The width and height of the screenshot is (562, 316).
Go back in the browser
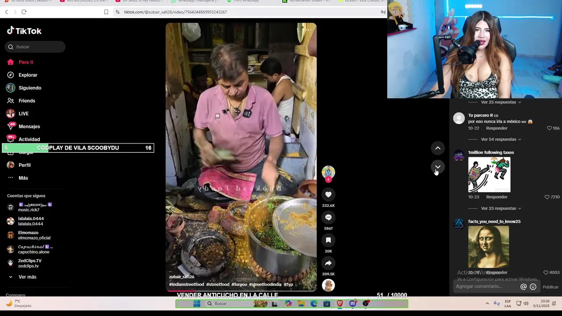click(x=6, y=12)
